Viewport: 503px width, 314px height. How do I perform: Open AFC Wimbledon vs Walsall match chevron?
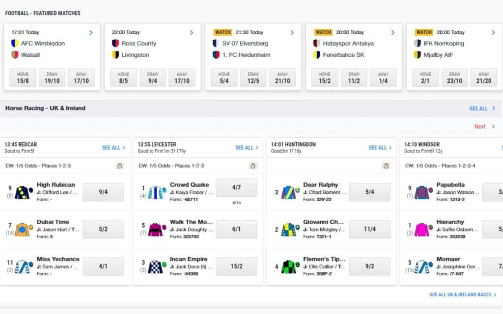click(91, 32)
